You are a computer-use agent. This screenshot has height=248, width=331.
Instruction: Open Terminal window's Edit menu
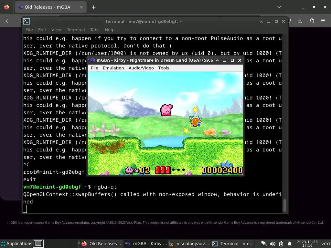coord(42,30)
